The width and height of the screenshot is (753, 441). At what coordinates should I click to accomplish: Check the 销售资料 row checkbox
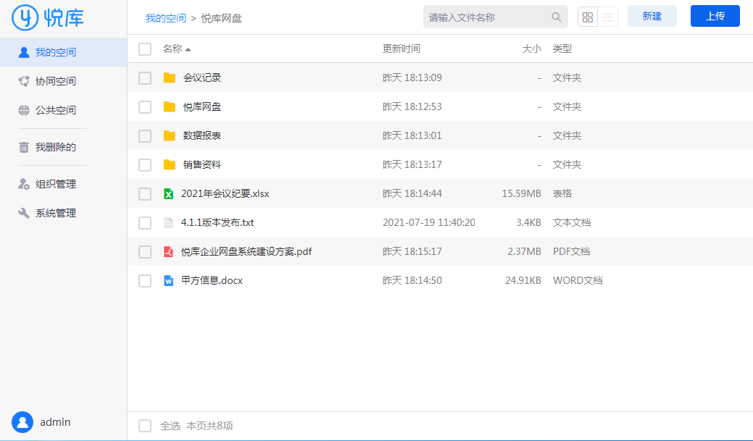point(145,165)
